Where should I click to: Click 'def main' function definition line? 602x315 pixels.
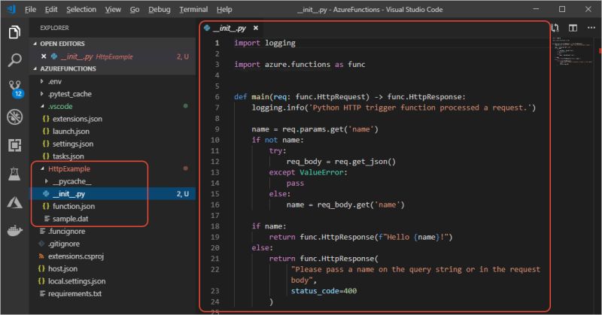(x=349, y=97)
